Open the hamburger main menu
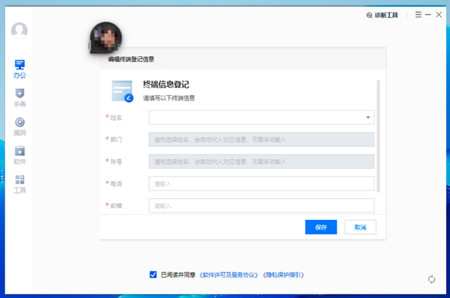This screenshot has width=450, height=298. pos(418,15)
